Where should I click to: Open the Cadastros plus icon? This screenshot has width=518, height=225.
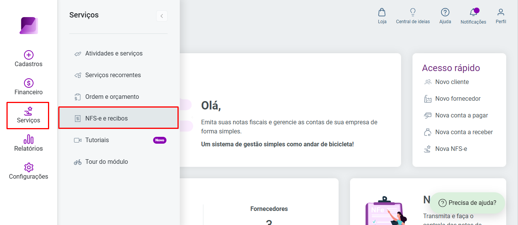29,55
